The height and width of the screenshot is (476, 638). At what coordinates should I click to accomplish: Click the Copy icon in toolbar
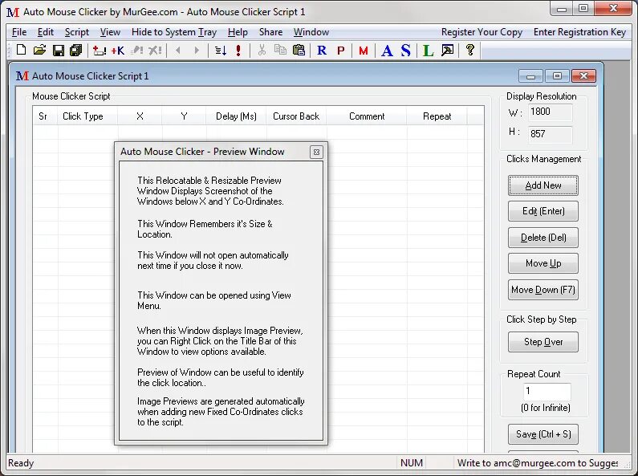click(x=280, y=50)
